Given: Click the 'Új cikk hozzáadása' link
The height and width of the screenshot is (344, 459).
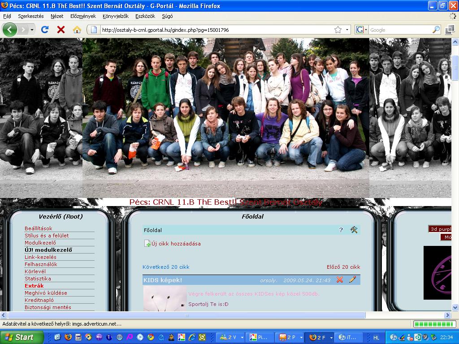Looking at the screenshot, I should point(176,244).
